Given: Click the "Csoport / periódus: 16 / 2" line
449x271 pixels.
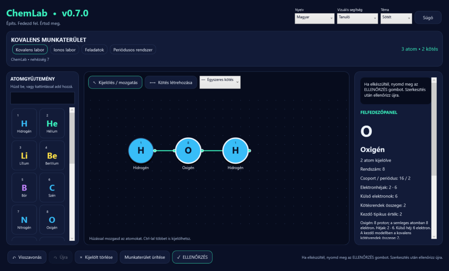Looking at the screenshot, I should pos(385,178).
